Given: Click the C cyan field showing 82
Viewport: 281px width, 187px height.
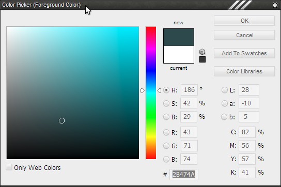Looking at the screenshot, I should click(247, 132).
